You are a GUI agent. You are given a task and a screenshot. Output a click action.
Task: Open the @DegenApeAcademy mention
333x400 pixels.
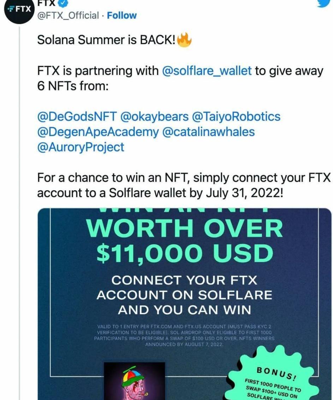98,132
